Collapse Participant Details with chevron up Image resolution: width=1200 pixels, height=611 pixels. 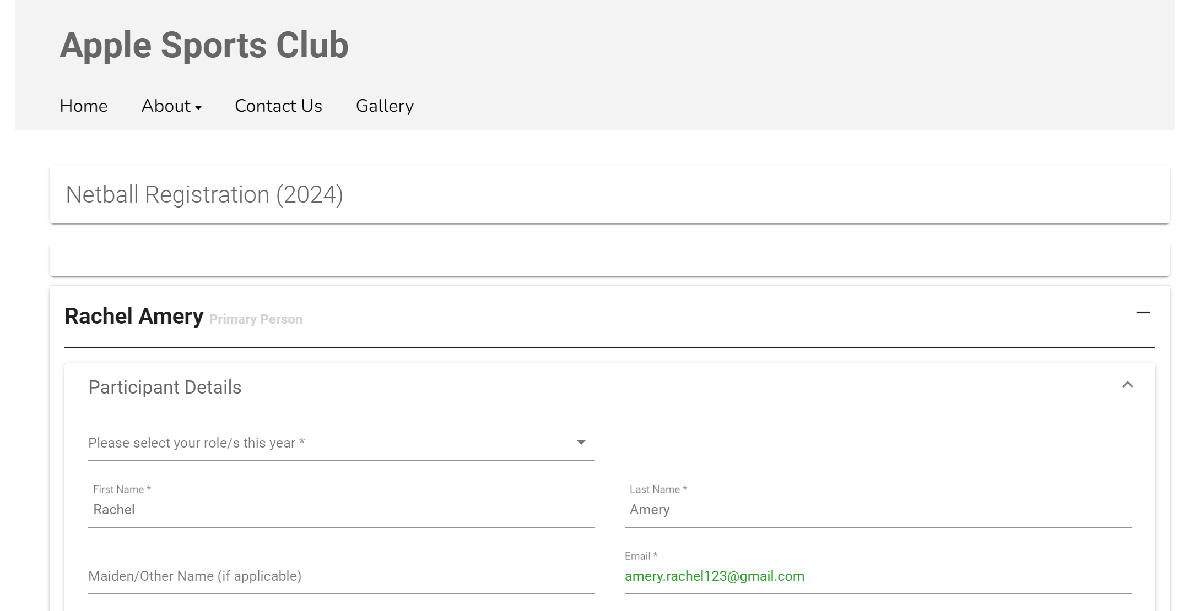click(1127, 385)
